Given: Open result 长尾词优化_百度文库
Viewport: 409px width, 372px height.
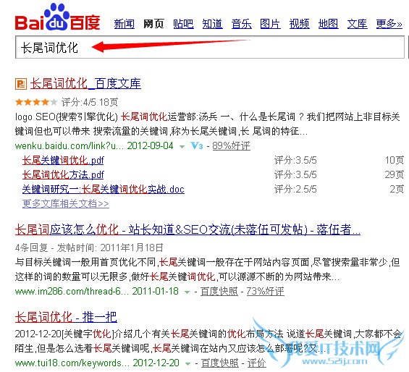Looking at the screenshot, I should click(85, 84).
